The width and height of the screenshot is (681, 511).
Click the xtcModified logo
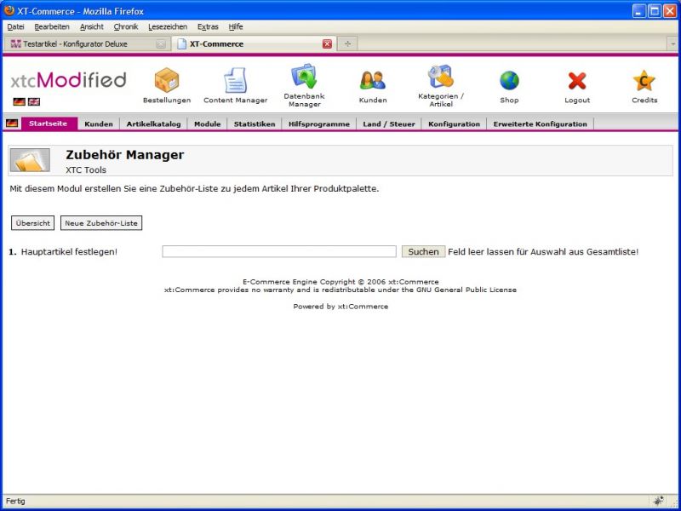point(69,80)
